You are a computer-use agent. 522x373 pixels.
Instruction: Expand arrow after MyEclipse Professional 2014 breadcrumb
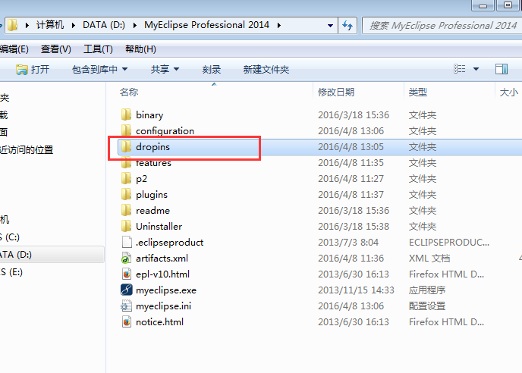click(279, 25)
